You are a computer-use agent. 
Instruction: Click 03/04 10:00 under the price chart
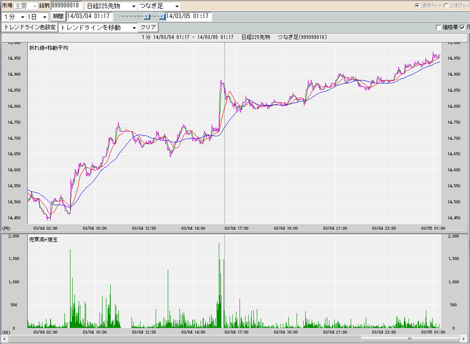coord(94,228)
